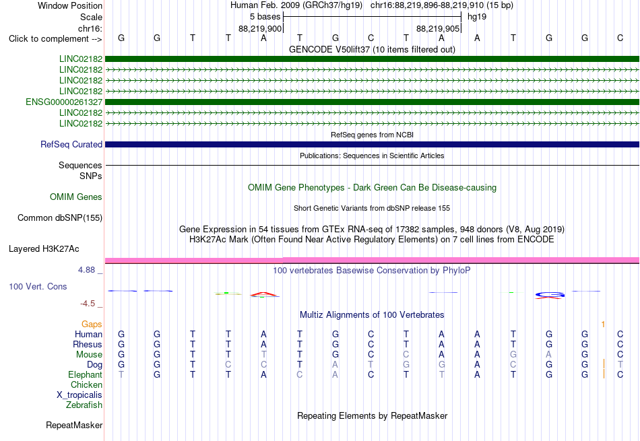
Task: Open 'Repeating Elements by RepeatMasker' track title
Action: (372, 415)
